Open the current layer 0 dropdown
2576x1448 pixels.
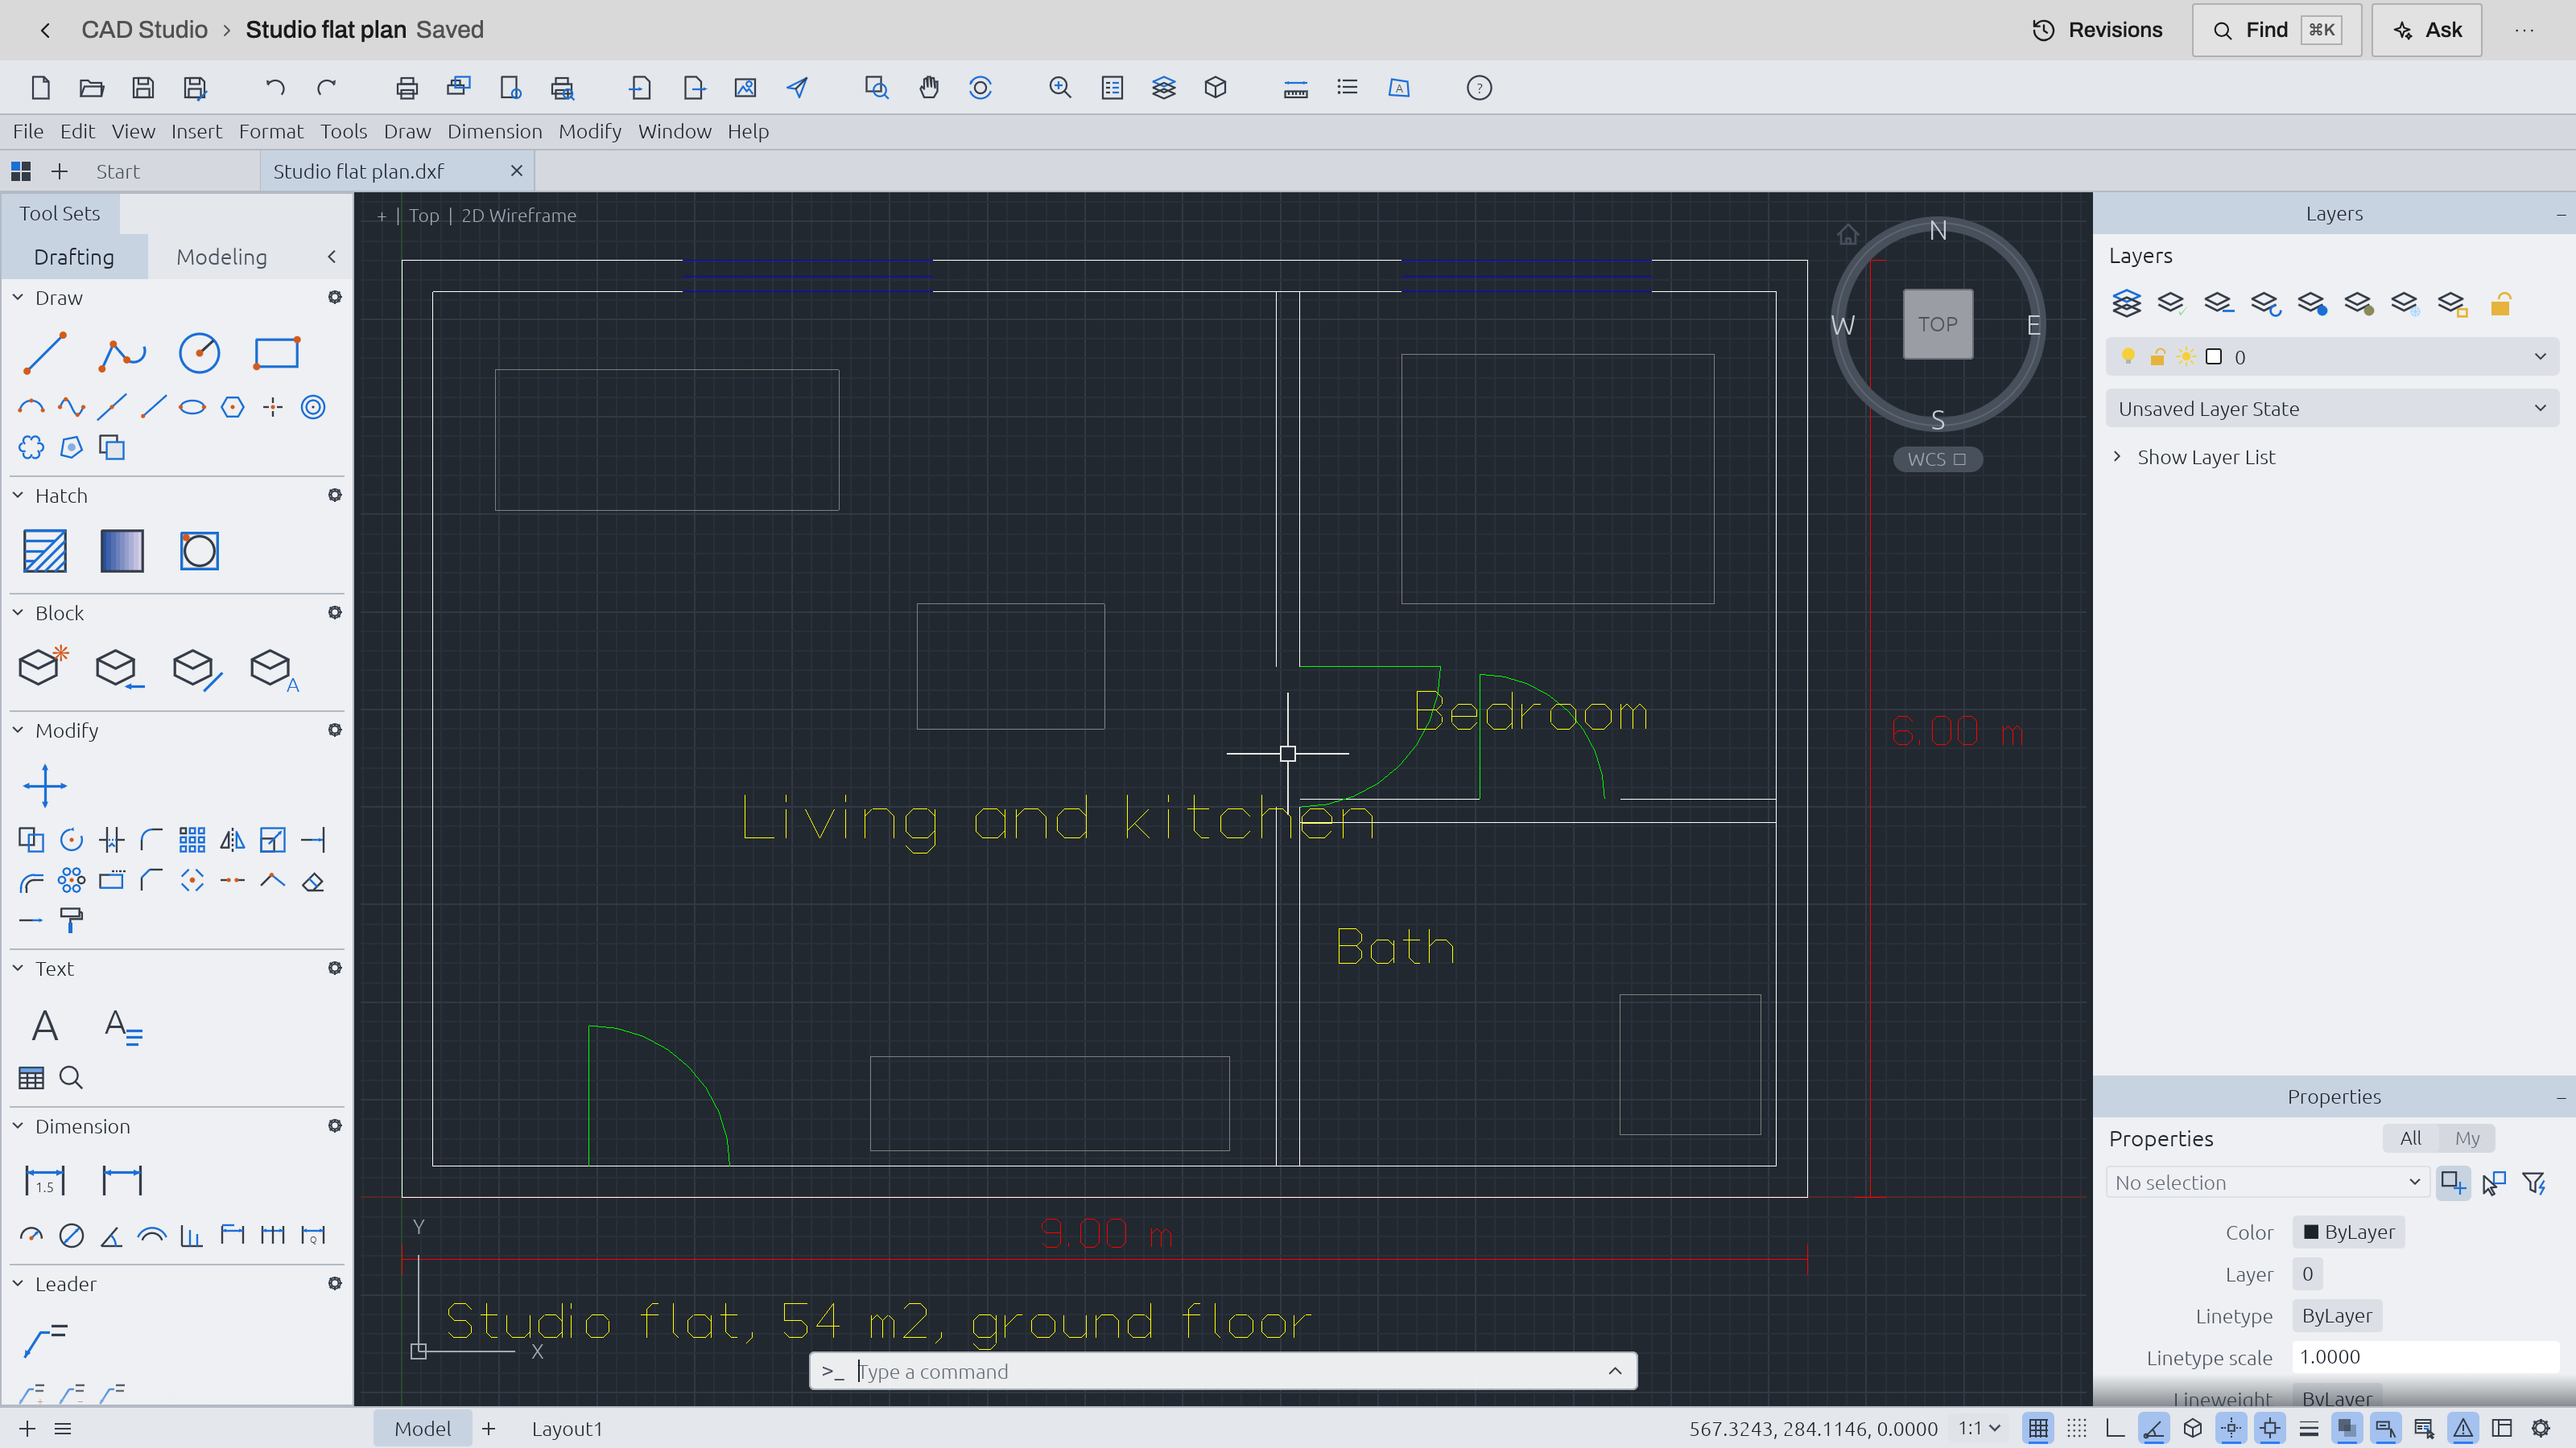pyautogui.click(x=2332, y=356)
